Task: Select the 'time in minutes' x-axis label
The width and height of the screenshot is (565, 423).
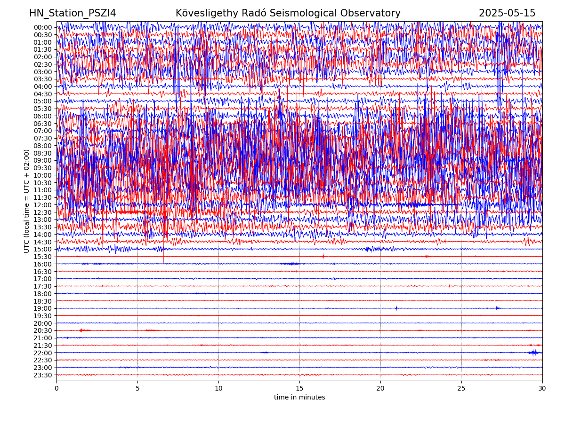Action: coord(299,397)
